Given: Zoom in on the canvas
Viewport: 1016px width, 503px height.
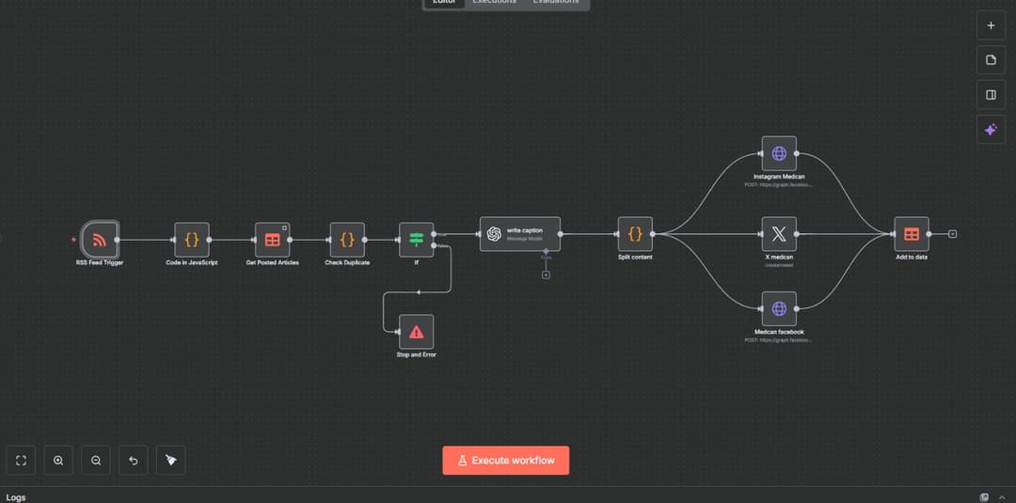Looking at the screenshot, I should pyautogui.click(x=58, y=461).
